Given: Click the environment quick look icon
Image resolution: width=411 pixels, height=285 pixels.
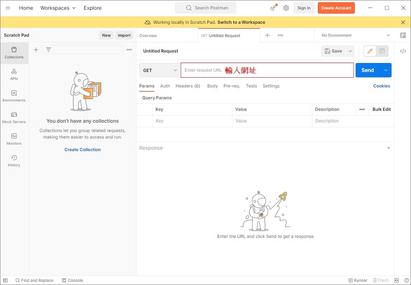Looking at the screenshot, I should (x=403, y=35).
